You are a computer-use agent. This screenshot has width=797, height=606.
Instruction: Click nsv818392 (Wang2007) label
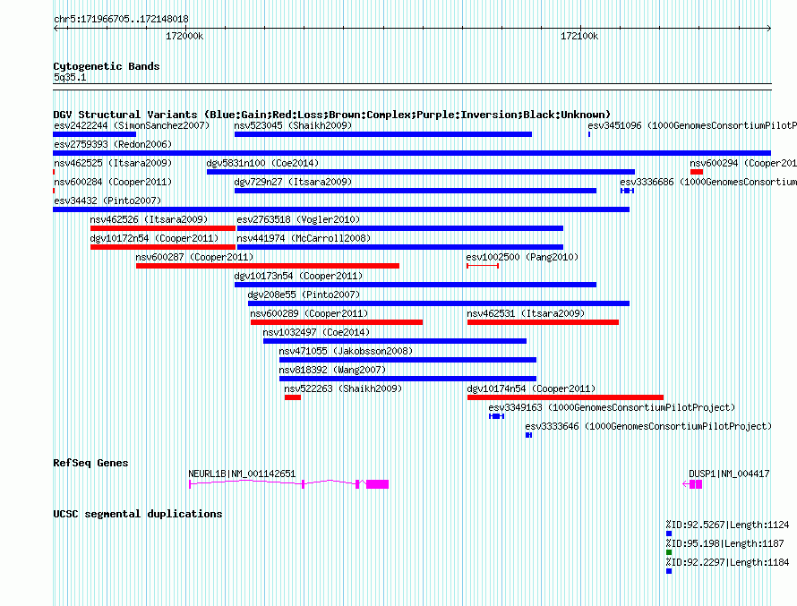[x=332, y=370]
